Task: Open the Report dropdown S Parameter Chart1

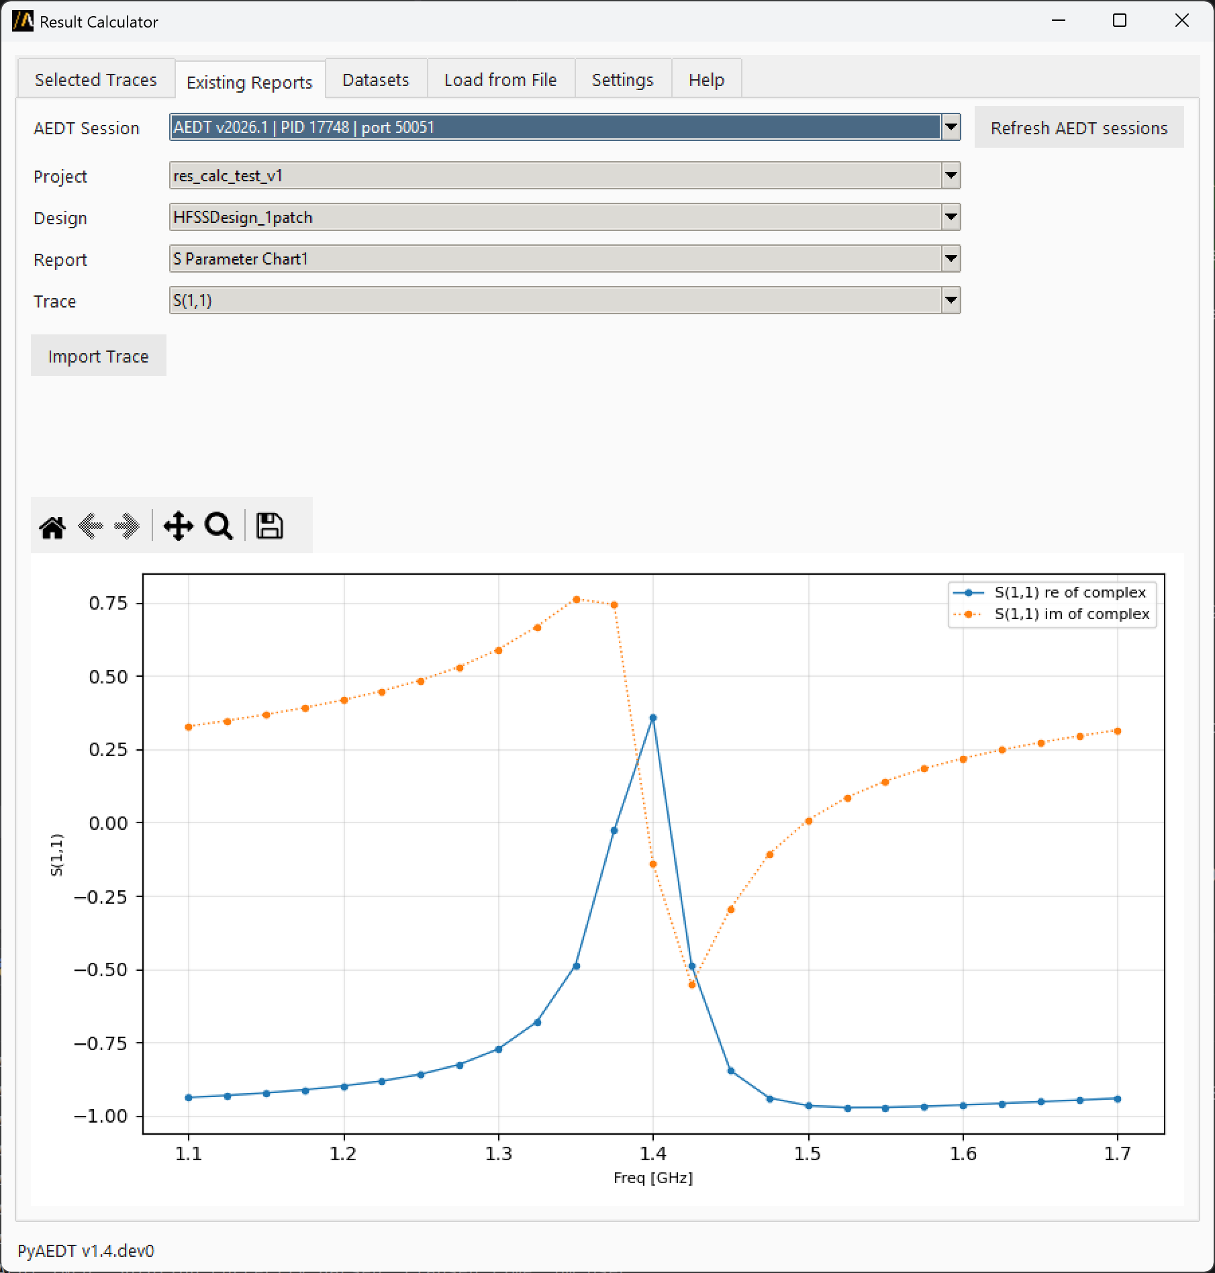Action: (565, 258)
